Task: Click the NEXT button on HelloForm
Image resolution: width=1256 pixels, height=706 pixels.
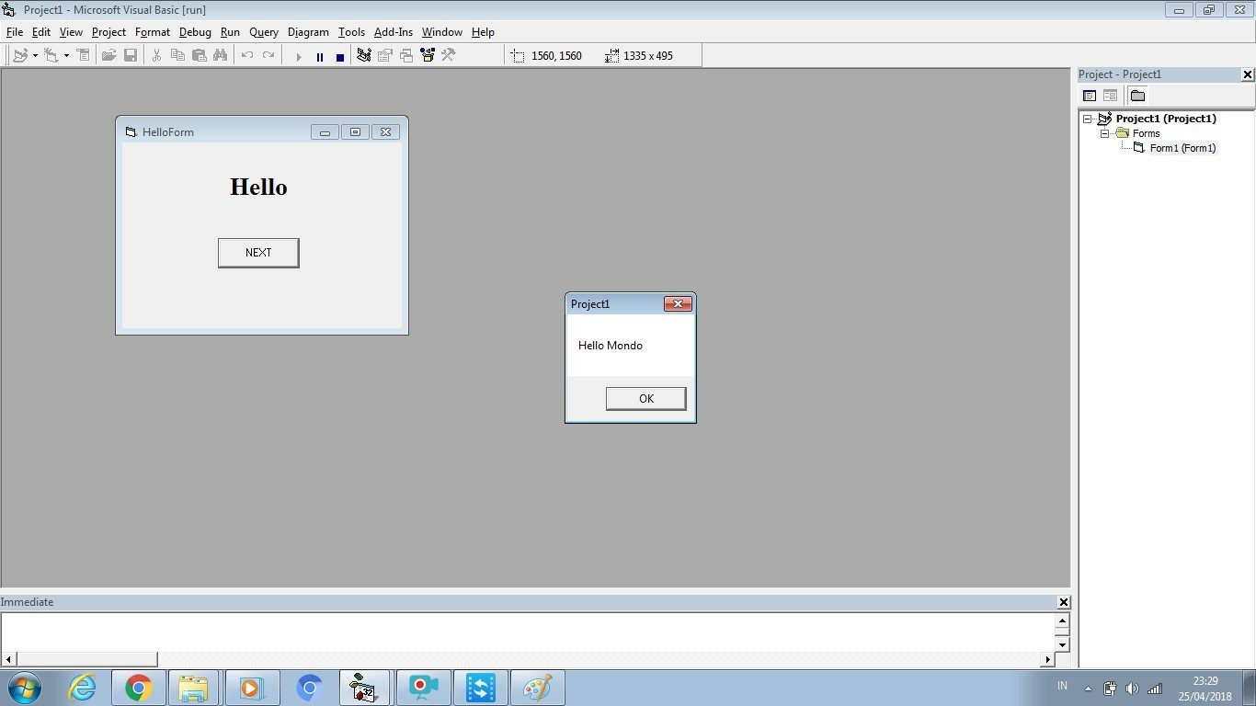Action: (258, 253)
